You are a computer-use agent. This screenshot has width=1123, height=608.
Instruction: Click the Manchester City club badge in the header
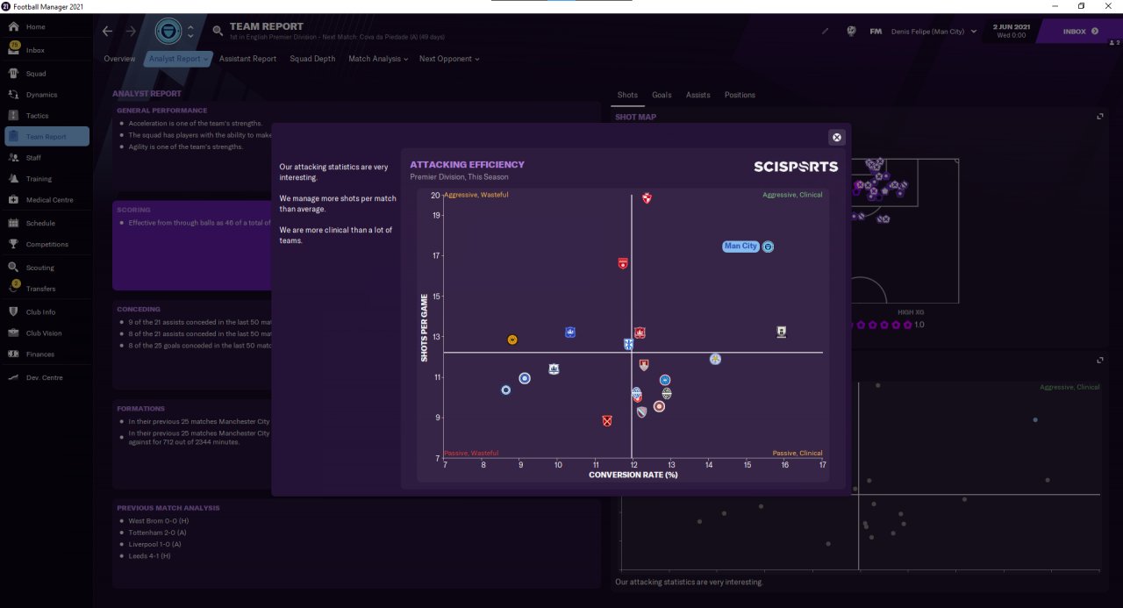(x=168, y=32)
